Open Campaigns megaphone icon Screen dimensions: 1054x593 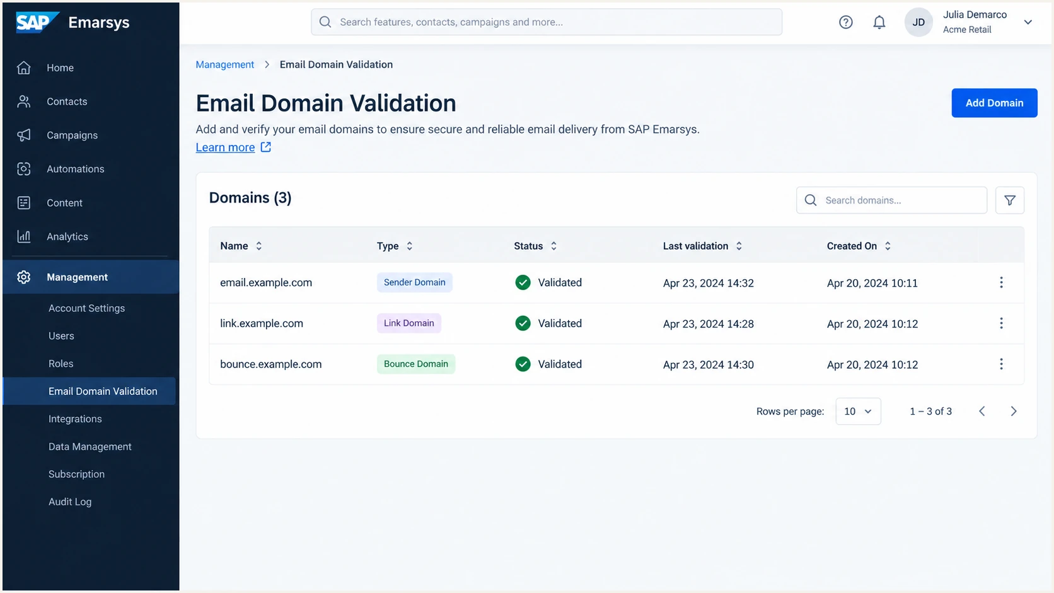point(24,135)
